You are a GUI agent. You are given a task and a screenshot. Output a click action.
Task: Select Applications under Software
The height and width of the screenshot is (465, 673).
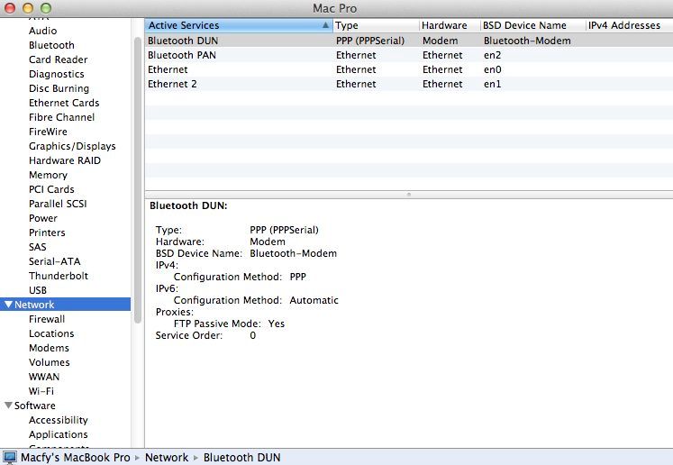pyautogui.click(x=58, y=434)
